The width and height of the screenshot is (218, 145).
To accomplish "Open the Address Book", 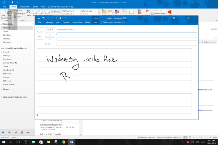I will (158, 14).
